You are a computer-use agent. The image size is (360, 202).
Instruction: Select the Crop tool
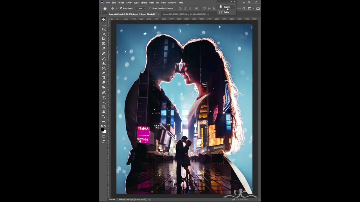103,39
